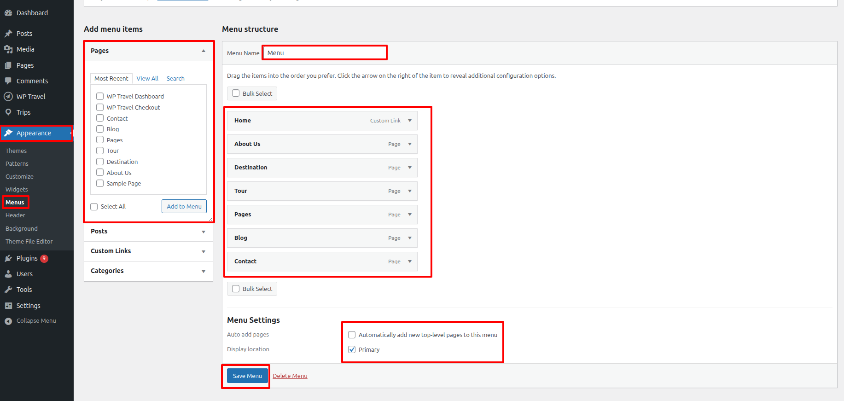Open the Widgets submenu item
Viewport: 844px width, 401px height.
pos(17,189)
